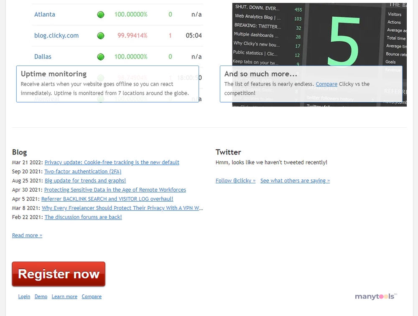Open the Demo footer link

tap(41, 296)
